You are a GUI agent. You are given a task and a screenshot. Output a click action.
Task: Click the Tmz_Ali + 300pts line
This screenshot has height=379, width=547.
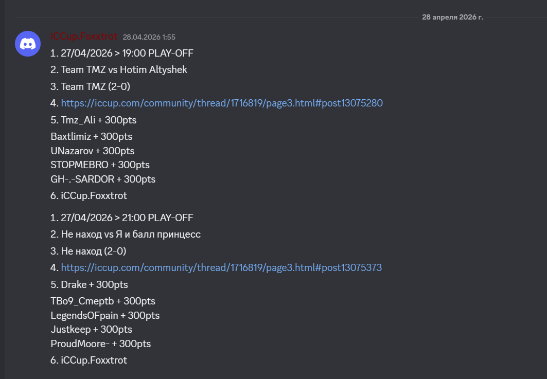94,120
